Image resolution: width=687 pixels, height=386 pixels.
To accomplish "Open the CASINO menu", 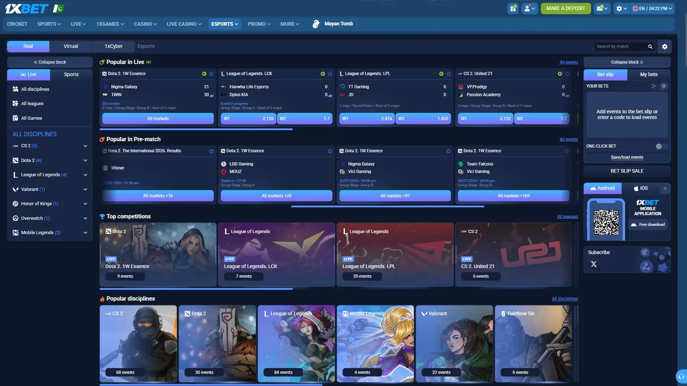I will click(145, 24).
